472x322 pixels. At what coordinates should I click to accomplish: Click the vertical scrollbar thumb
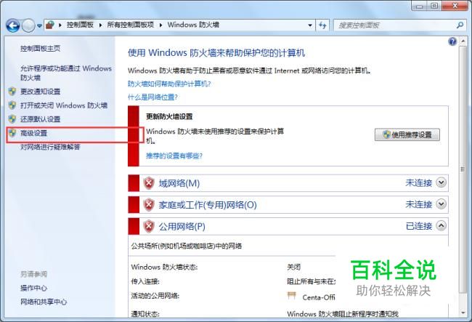pyautogui.click(x=463, y=169)
